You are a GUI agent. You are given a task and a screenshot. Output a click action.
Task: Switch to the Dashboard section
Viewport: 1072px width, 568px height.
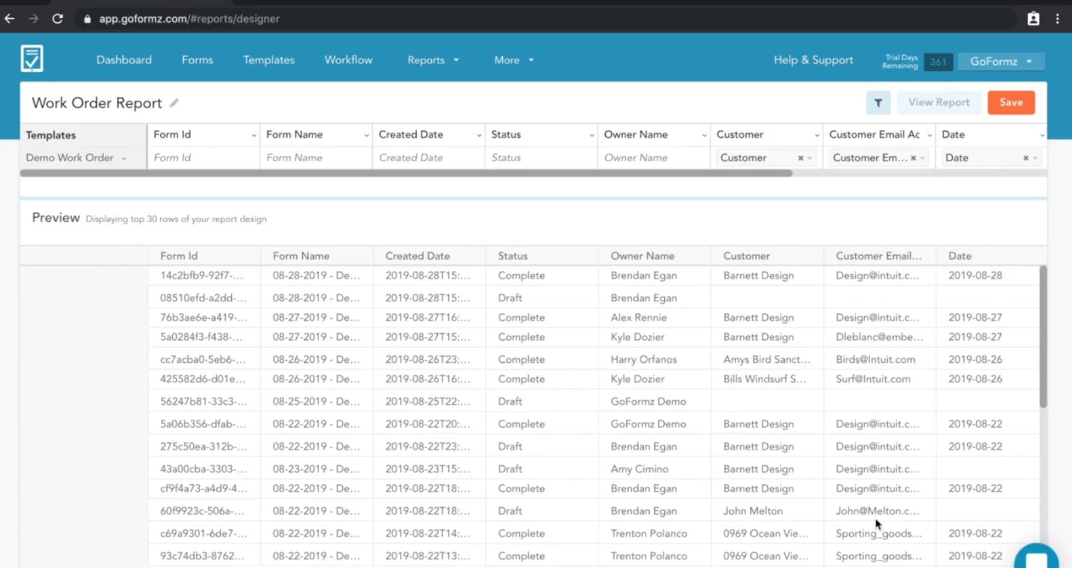click(123, 60)
